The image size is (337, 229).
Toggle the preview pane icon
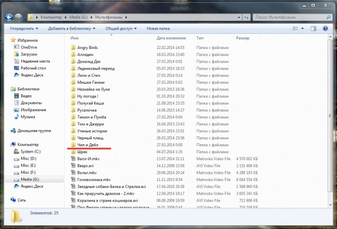[313, 28]
